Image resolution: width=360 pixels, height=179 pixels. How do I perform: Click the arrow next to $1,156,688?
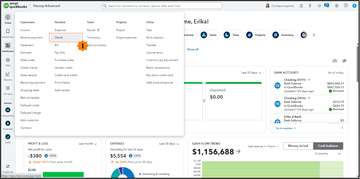click(x=238, y=151)
